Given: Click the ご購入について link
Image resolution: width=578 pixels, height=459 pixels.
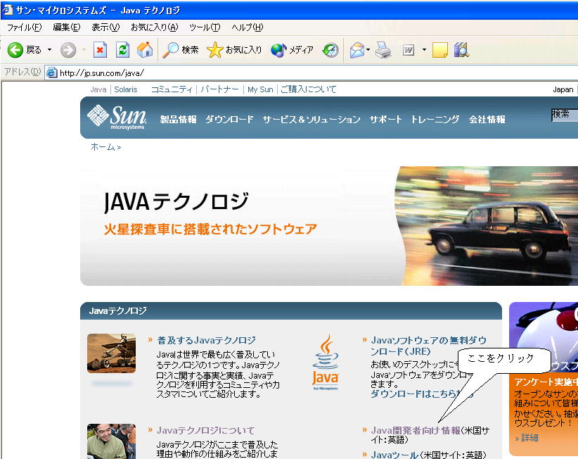Looking at the screenshot, I should point(308,89).
